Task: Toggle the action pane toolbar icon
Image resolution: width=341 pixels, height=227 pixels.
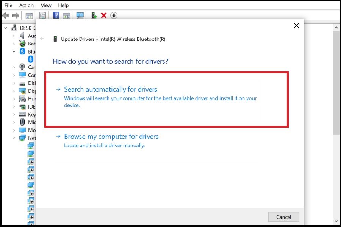Action: tap(67, 16)
